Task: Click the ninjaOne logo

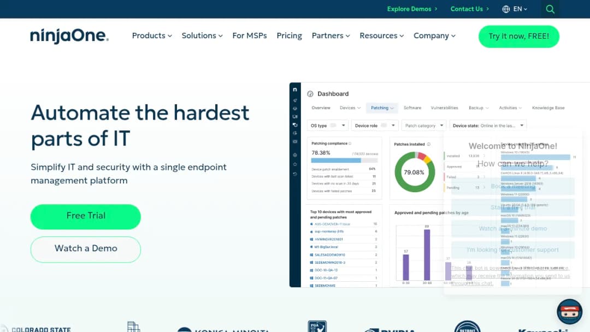Action: [x=69, y=35]
